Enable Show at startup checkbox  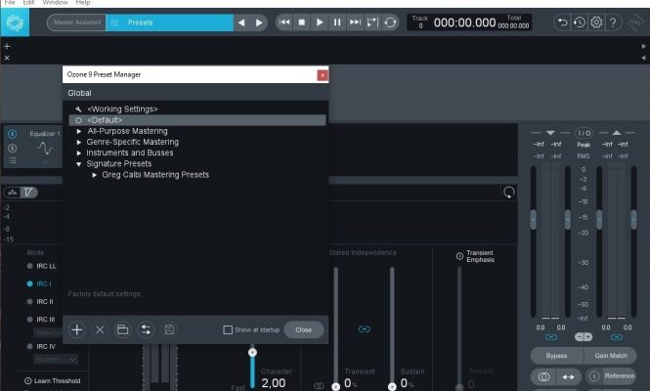tap(228, 330)
